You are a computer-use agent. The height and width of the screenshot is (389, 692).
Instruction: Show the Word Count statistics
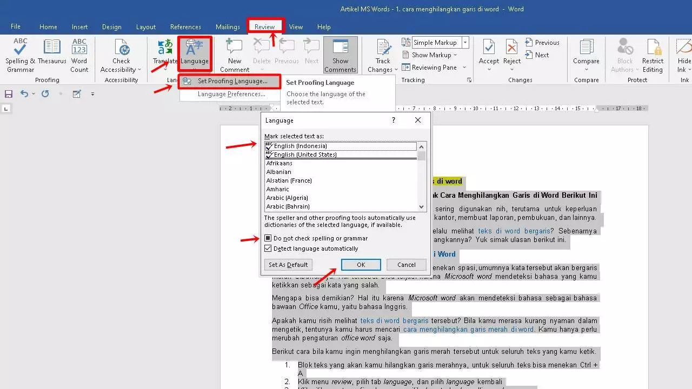[79, 54]
